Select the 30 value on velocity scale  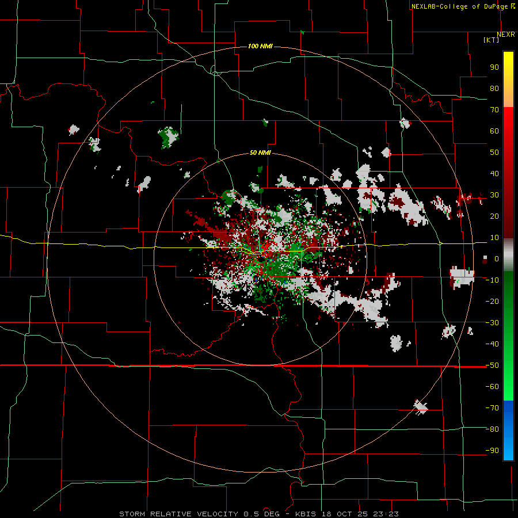494,195
